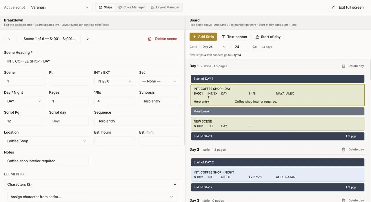Open the Active script dropdown showing Varanasi

[60, 7]
